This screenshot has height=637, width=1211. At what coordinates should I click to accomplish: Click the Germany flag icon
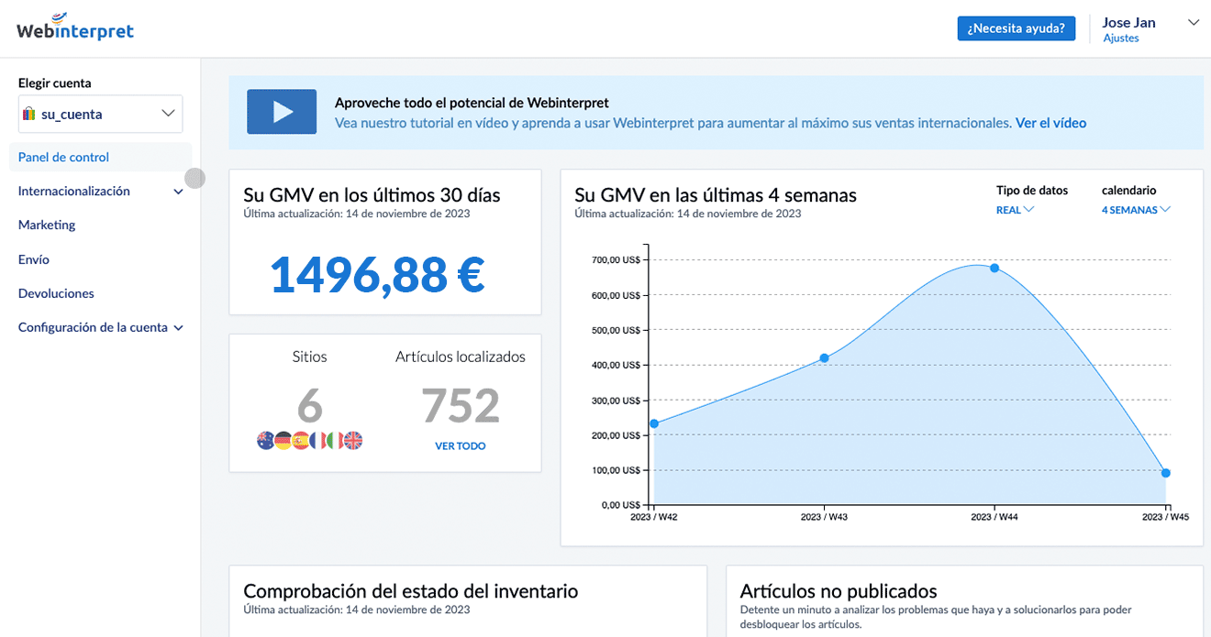coord(283,441)
